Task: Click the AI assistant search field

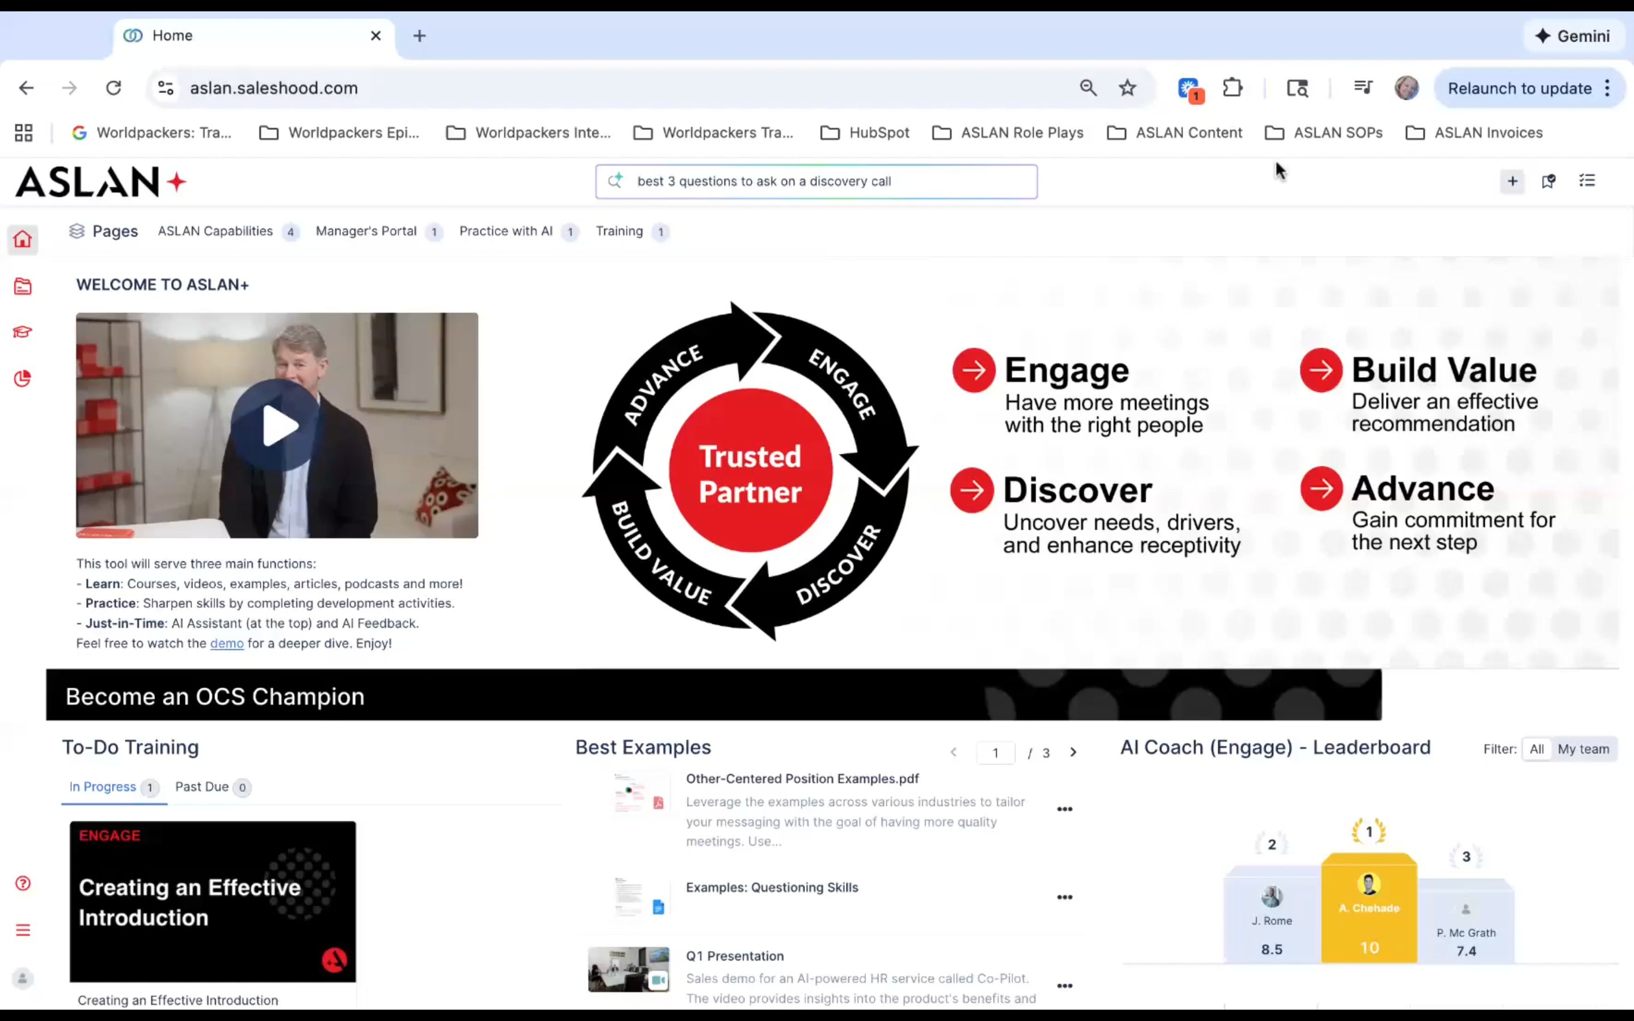Action: click(x=816, y=181)
